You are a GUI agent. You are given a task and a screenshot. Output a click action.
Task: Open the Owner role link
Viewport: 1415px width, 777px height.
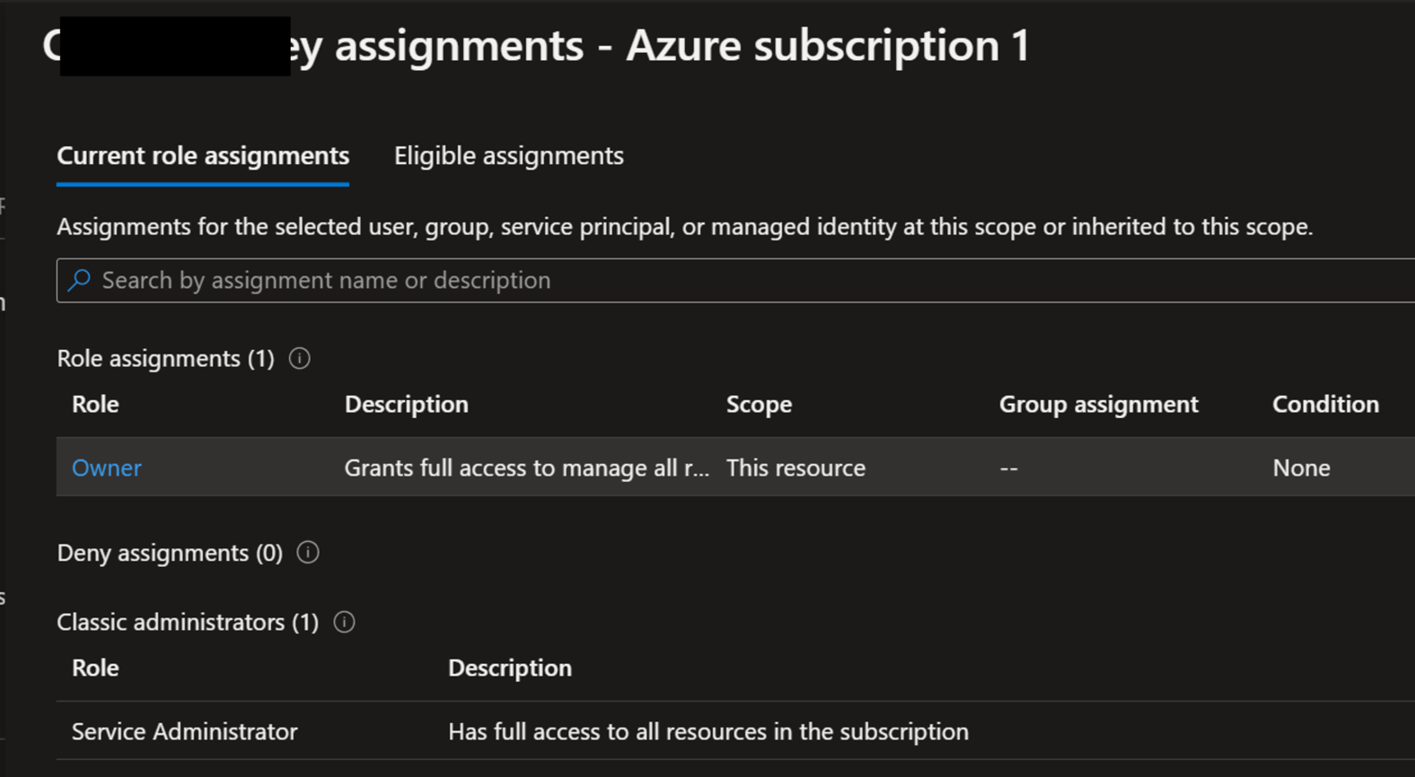[x=107, y=467]
